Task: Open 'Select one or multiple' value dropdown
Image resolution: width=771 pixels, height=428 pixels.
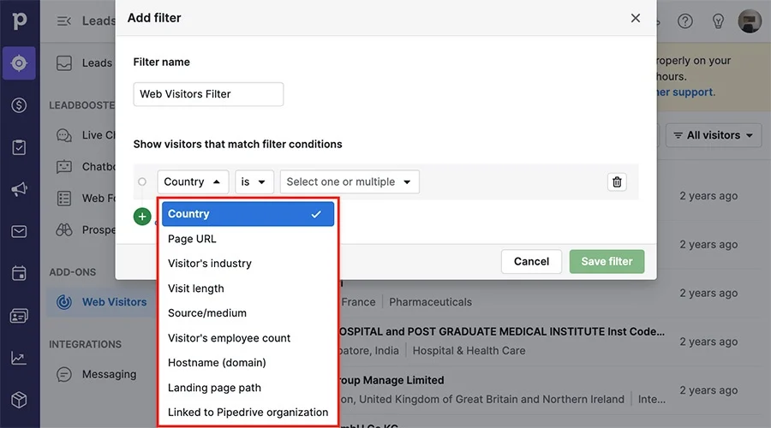Action: point(350,181)
